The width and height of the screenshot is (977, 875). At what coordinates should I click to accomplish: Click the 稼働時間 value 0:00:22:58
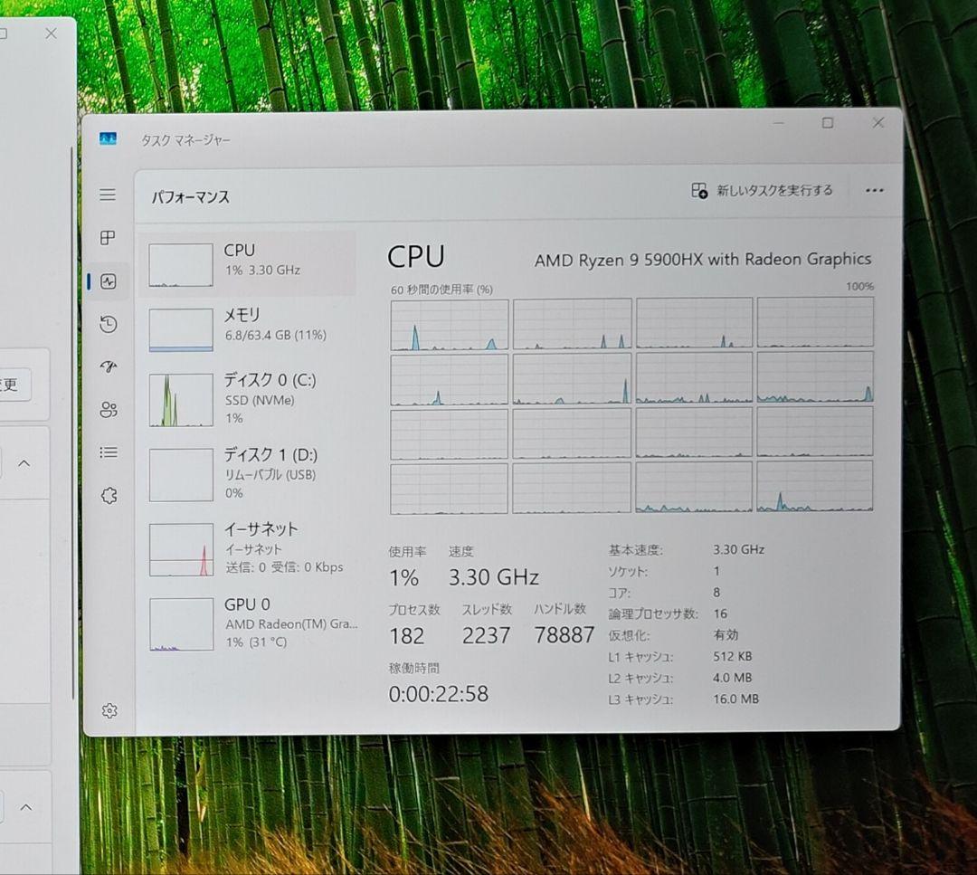pos(439,694)
